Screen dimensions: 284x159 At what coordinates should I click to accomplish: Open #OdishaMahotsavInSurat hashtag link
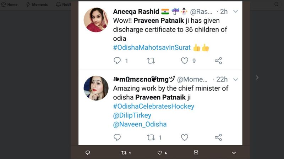coord(152,47)
